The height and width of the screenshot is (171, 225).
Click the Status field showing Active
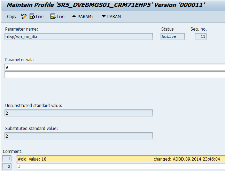(172, 36)
